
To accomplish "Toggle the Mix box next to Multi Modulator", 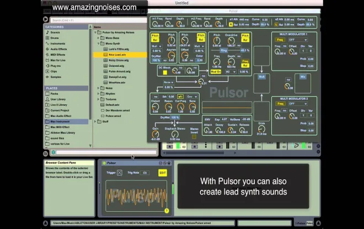I will tap(303, 77).
